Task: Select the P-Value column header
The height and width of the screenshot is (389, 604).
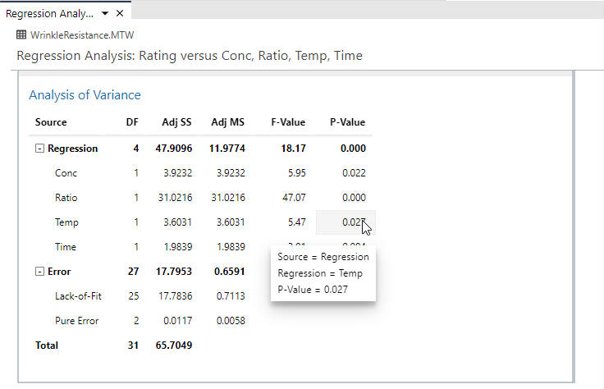Action: (347, 122)
